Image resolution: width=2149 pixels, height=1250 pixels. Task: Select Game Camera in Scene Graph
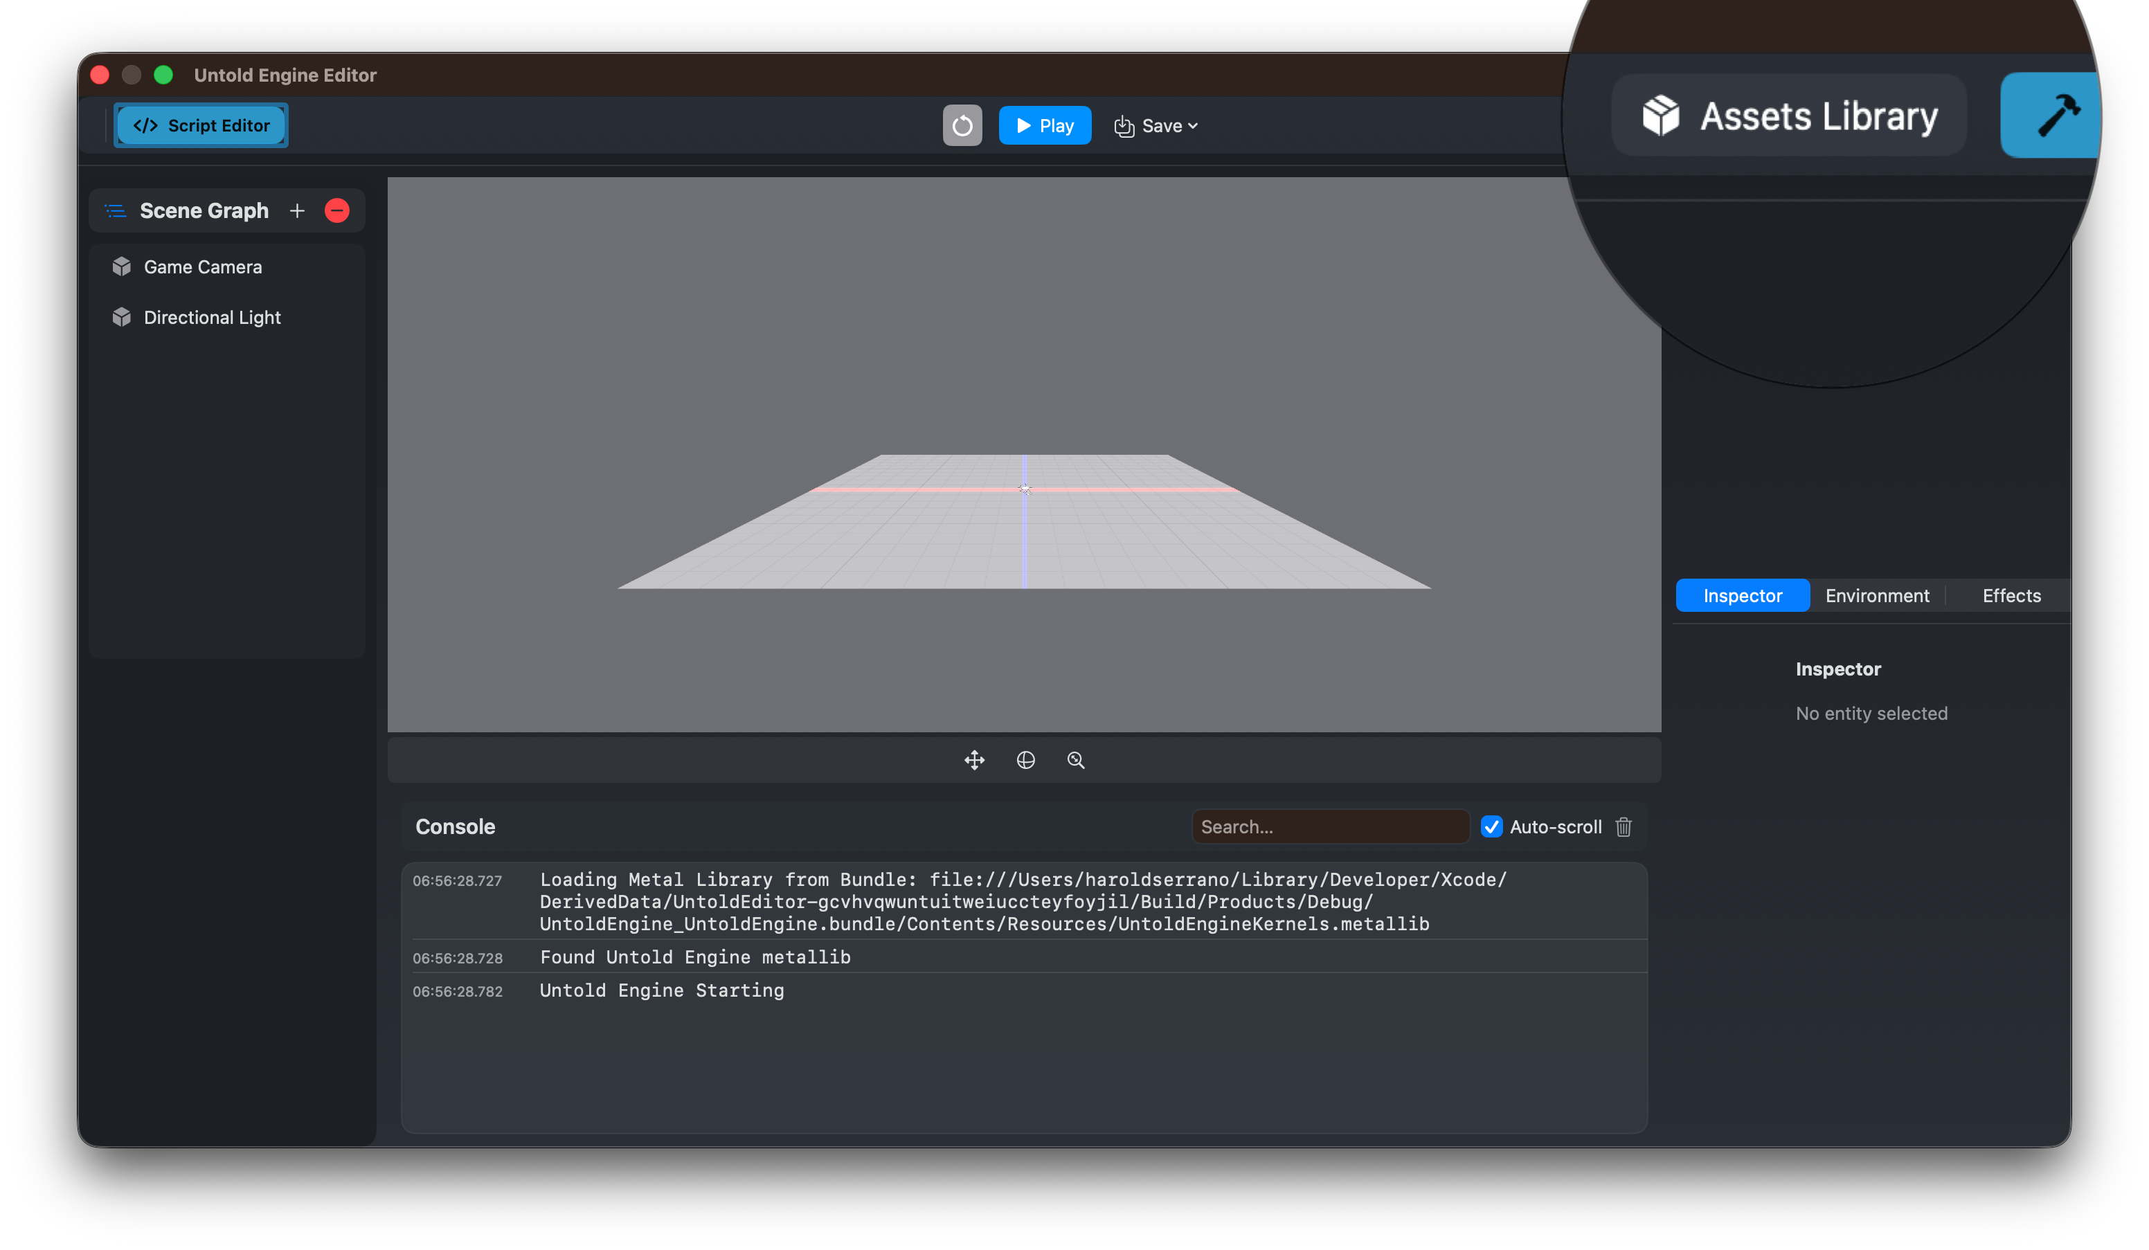point(202,266)
